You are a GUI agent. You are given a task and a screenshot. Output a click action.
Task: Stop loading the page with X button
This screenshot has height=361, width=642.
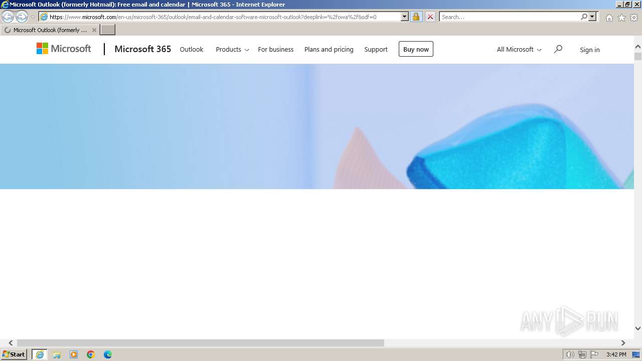tap(430, 17)
